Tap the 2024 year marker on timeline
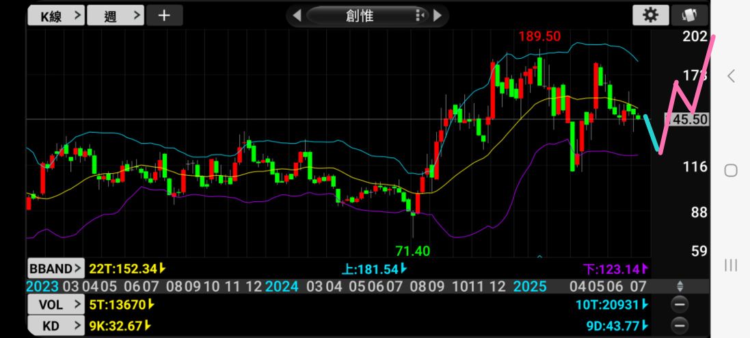This screenshot has width=750, height=338. (282, 287)
